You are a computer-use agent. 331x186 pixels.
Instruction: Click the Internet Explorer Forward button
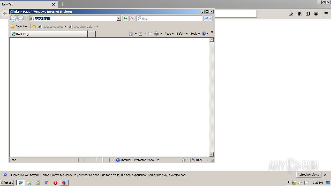(20, 18)
